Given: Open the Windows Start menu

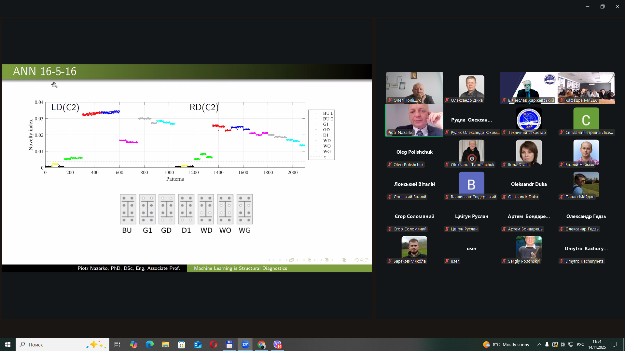Looking at the screenshot, I should coord(8,344).
